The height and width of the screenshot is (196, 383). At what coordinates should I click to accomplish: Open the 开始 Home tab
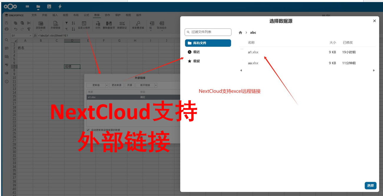(44, 15)
